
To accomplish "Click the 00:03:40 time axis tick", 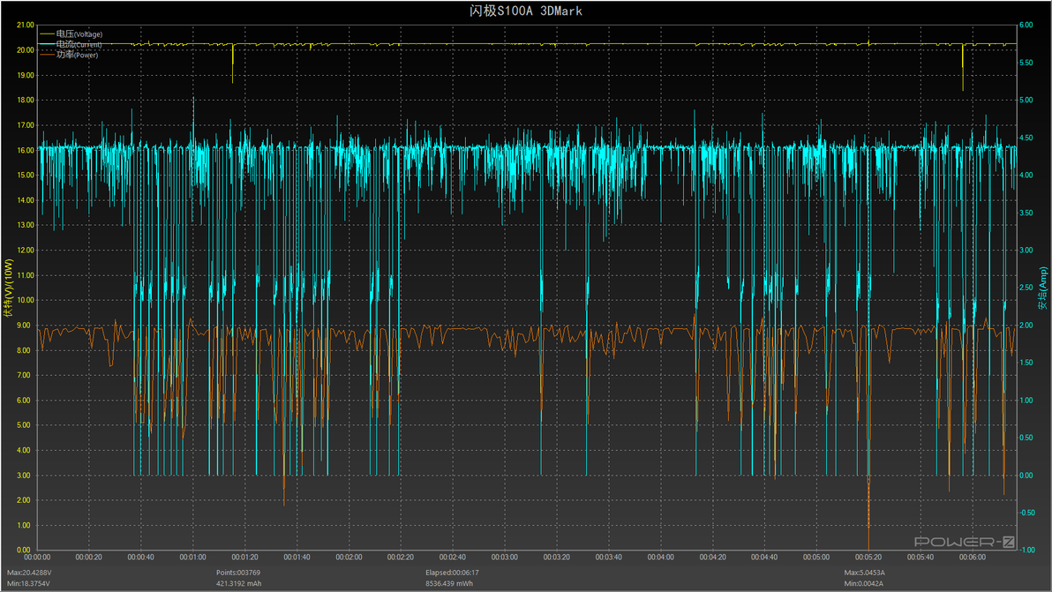I will (x=609, y=557).
